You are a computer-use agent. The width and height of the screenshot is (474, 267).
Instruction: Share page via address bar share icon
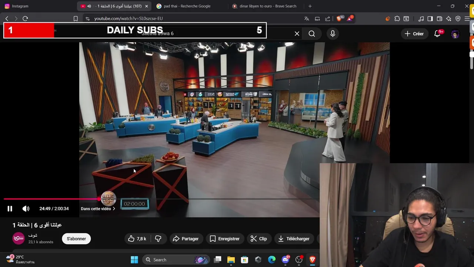tap(328, 19)
